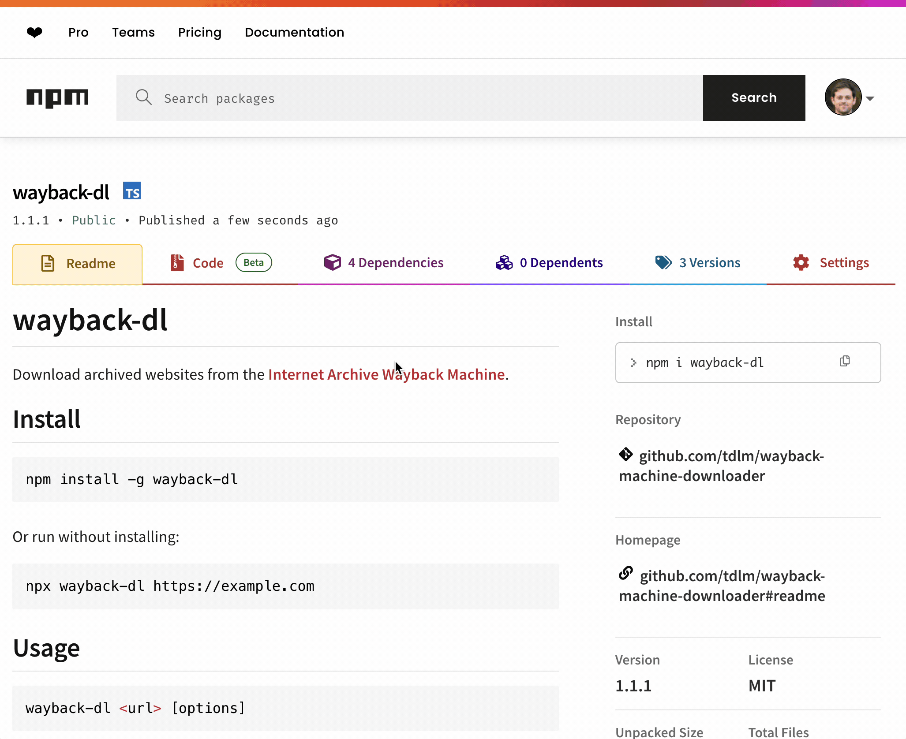Click the TS TypeScript badge
This screenshot has height=739, width=906.
[131, 191]
